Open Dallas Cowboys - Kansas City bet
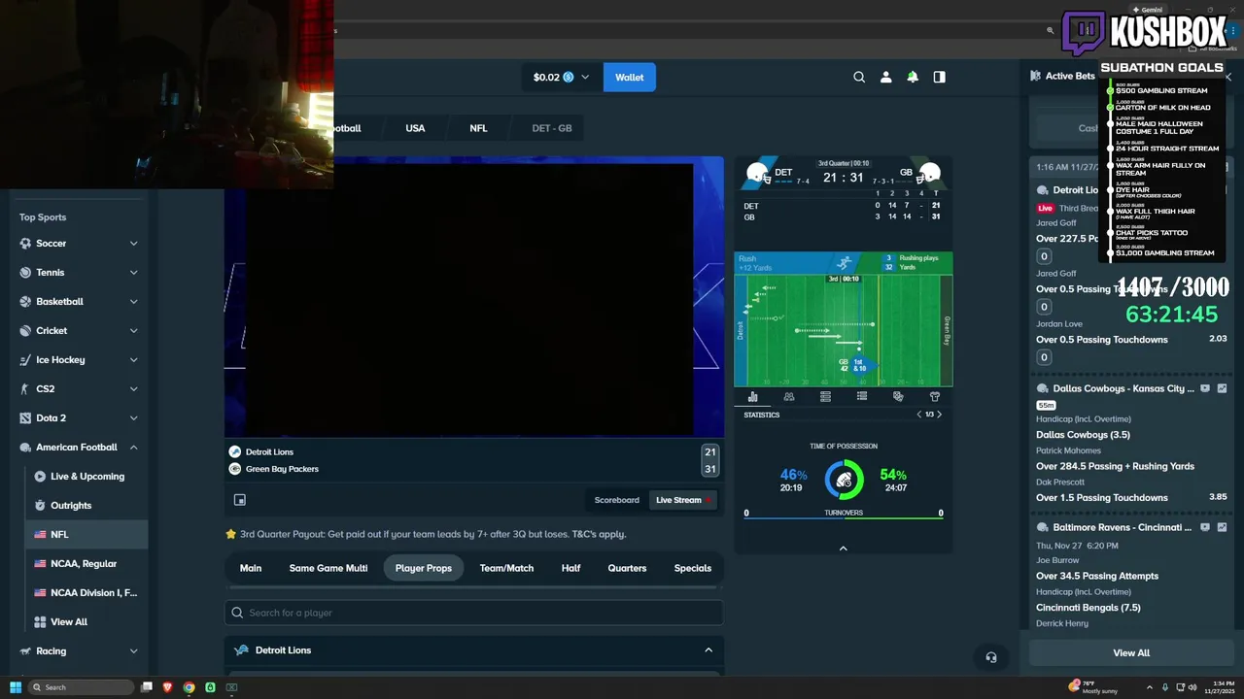Image resolution: width=1244 pixels, height=699 pixels. pyautogui.click(x=1123, y=388)
